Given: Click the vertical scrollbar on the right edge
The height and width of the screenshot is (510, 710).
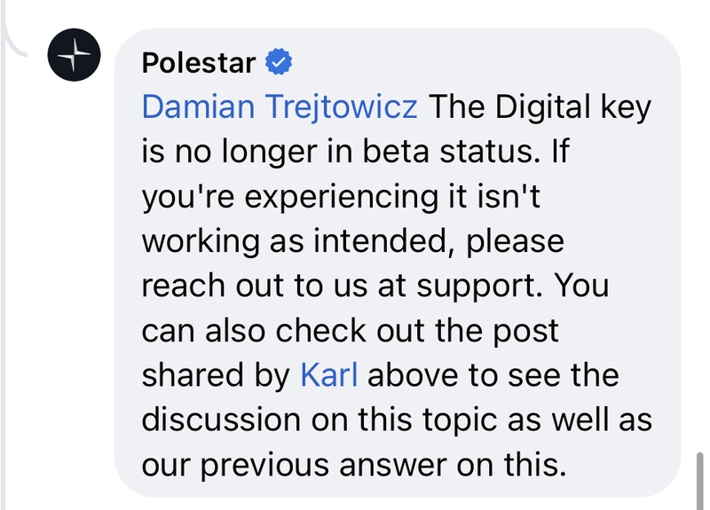Looking at the screenshot, I should pyautogui.click(x=700, y=479).
